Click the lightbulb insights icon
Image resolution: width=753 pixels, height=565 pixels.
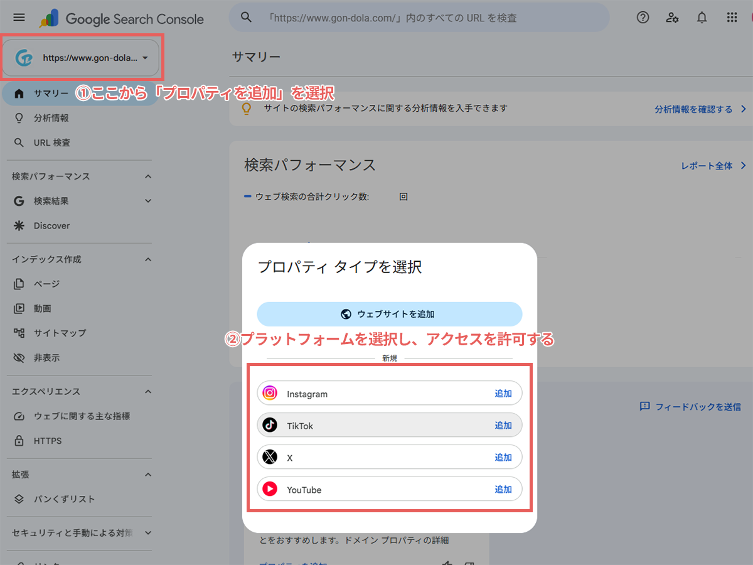coord(247,109)
